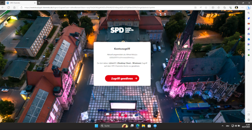252x130 pixels.
Task: Open the sidebar settings gear icon
Action: [249, 120]
